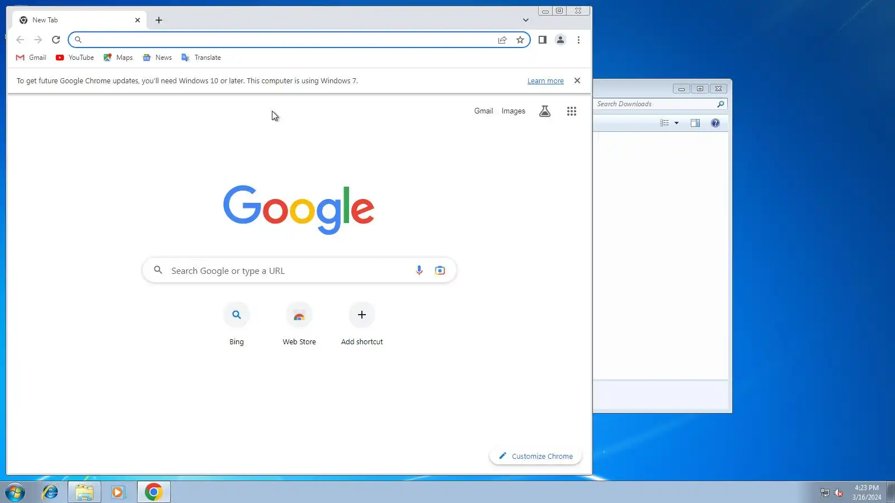Click the Google search box
This screenshot has height=503, width=895.
pyautogui.click(x=299, y=271)
